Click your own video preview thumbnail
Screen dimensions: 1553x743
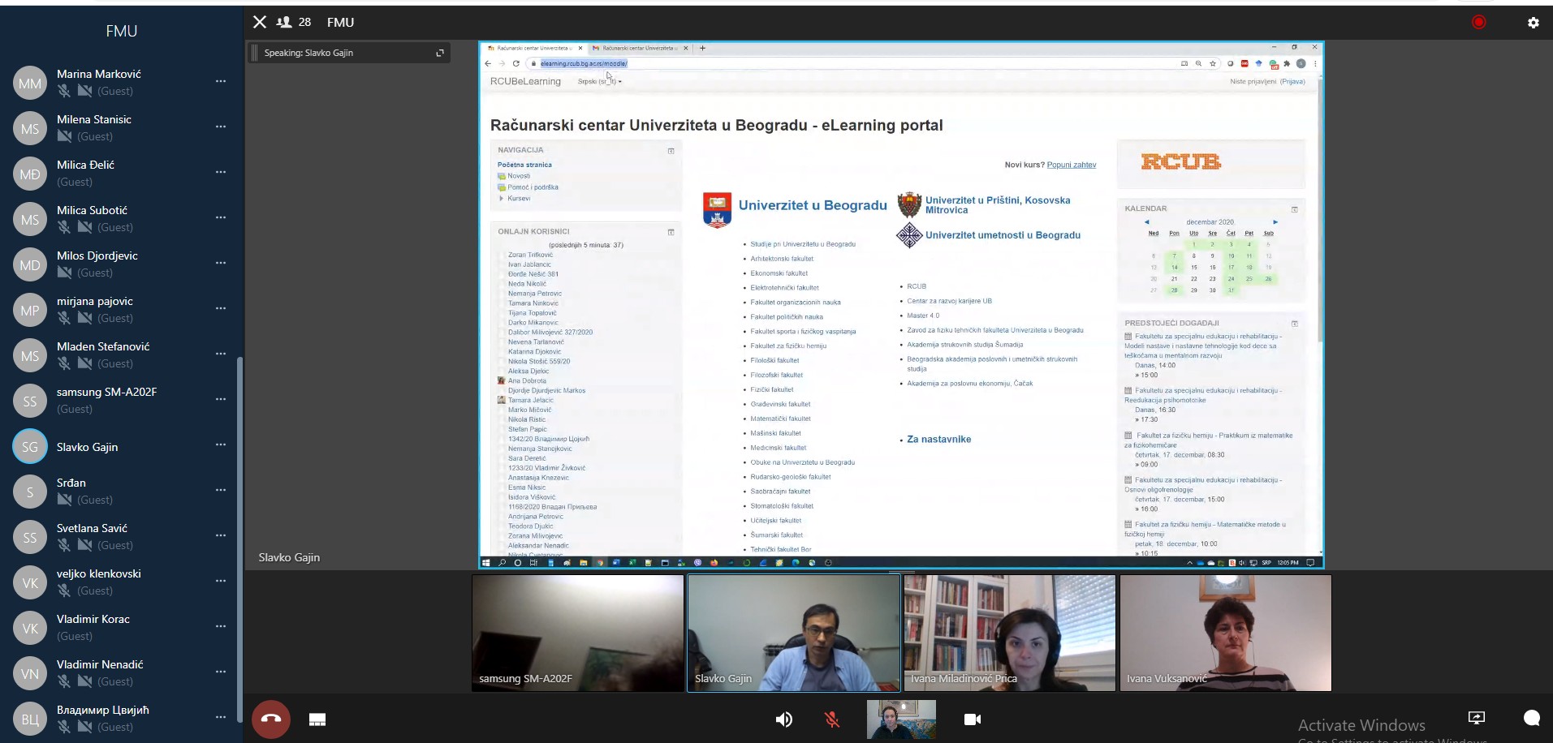coord(901,719)
